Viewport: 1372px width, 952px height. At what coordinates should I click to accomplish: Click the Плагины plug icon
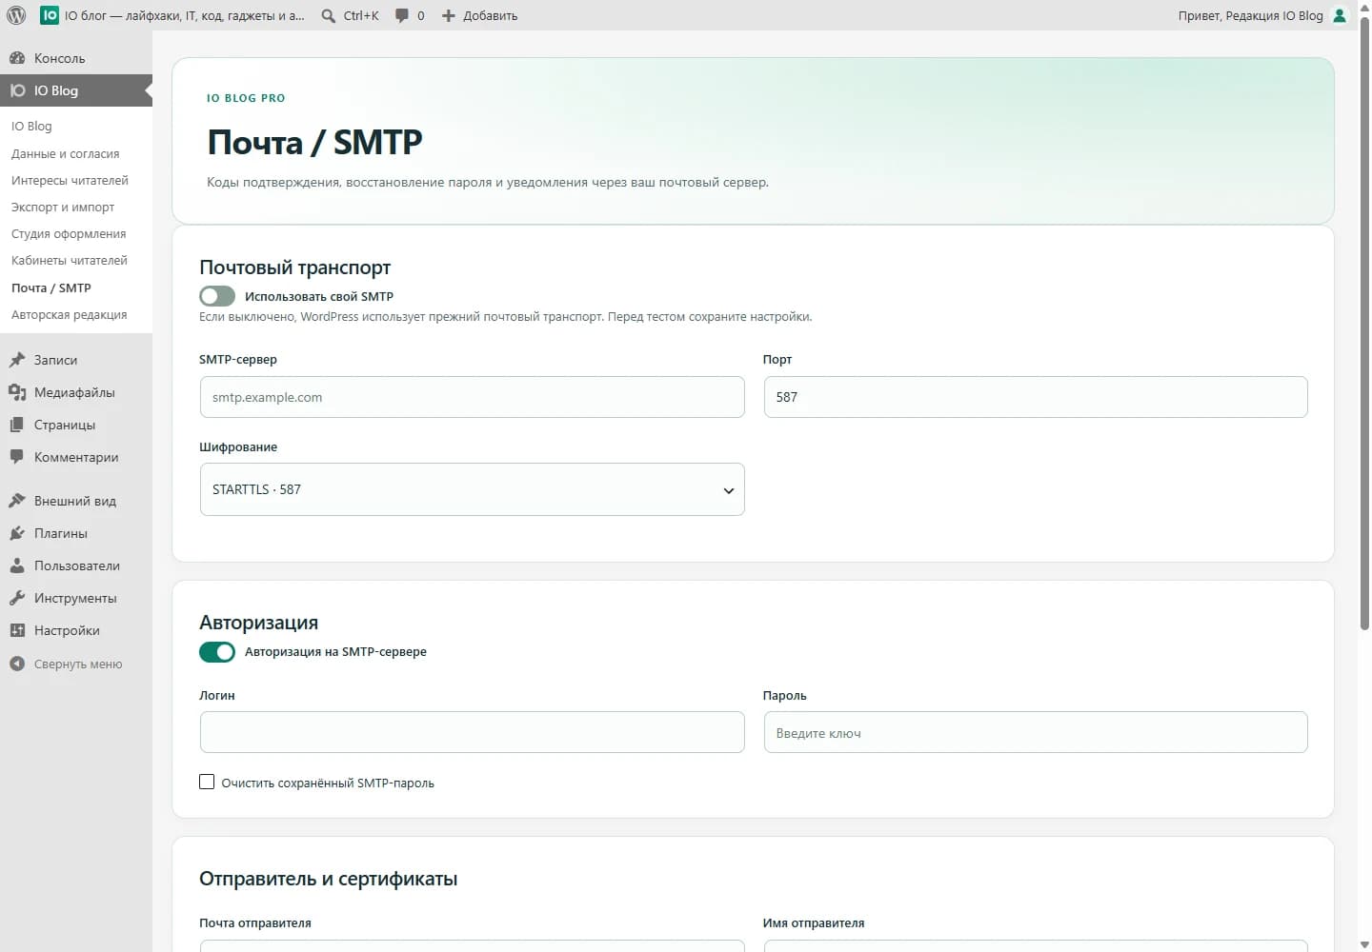[x=17, y=533]
